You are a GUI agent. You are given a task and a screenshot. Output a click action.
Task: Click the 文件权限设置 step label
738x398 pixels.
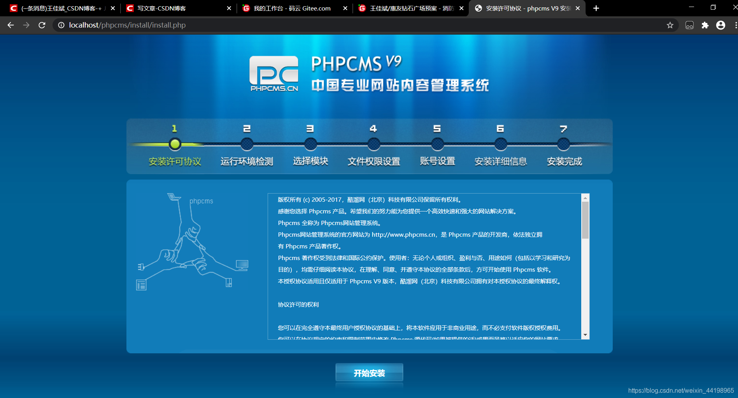(x=373, y=161)
